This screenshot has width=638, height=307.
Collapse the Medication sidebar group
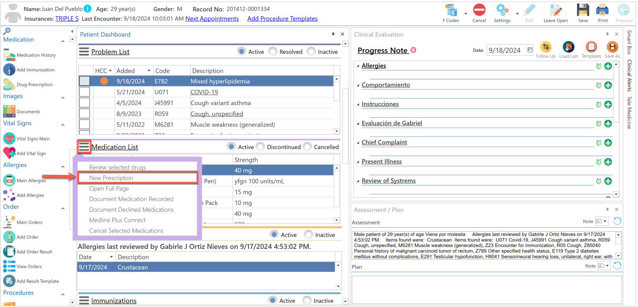63,41
